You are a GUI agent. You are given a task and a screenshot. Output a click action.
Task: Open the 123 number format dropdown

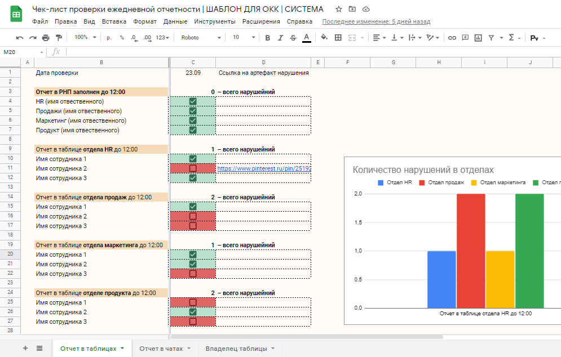(162, 38)
